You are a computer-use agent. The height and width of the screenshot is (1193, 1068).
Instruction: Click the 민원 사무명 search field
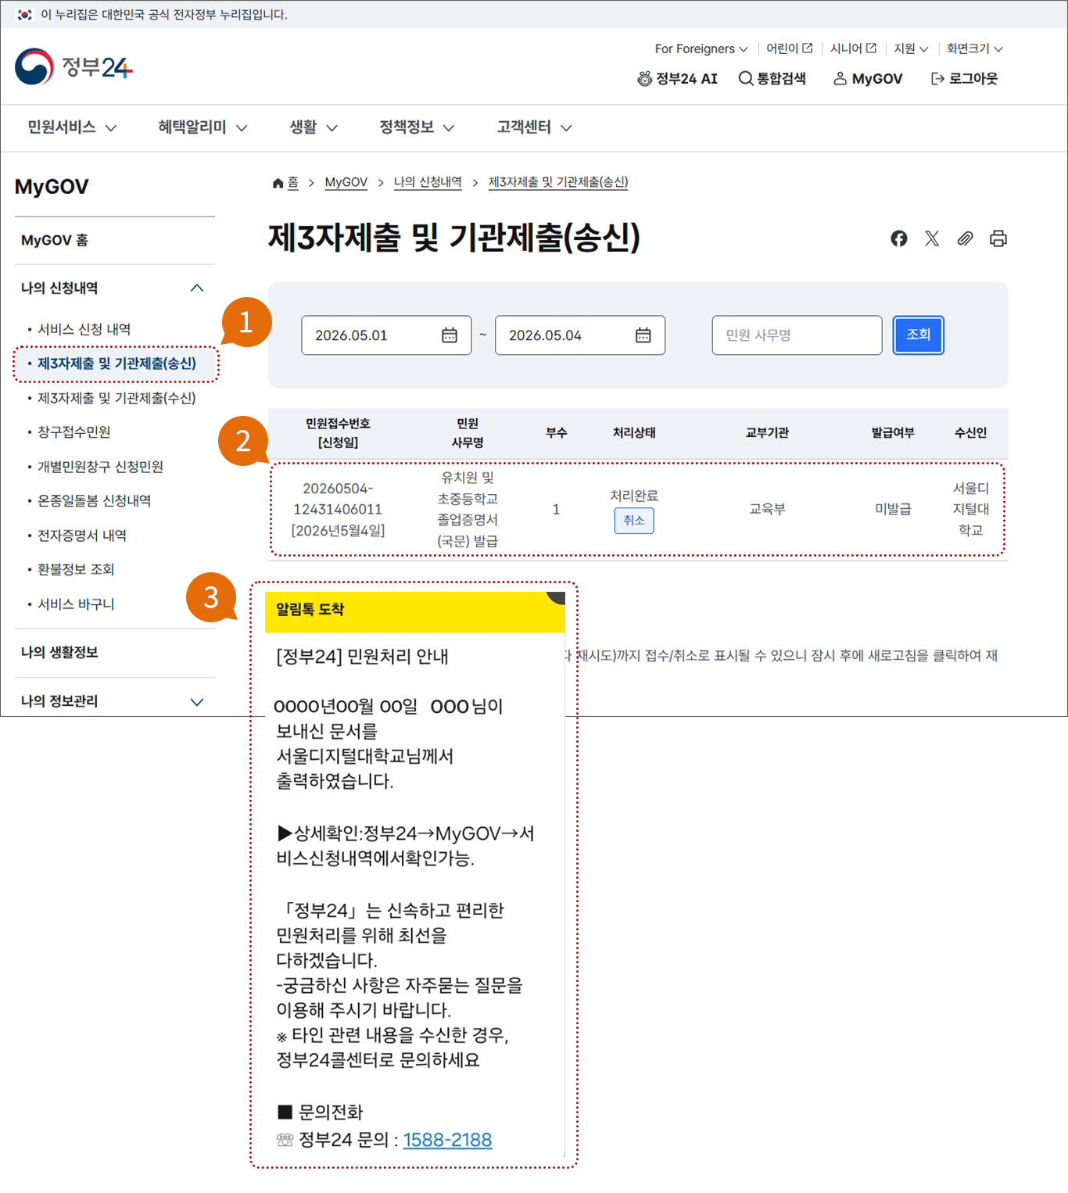tap(797, 335)
